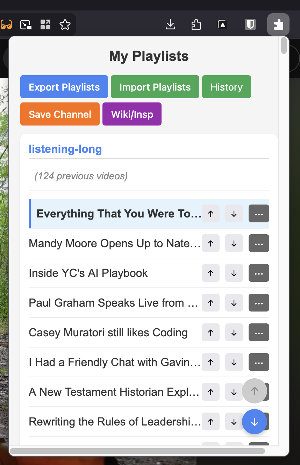Image resolution: width=300 pixels, height=465 pixels.
Task: Click the bookmark star icon
Action: coord(65,24)
